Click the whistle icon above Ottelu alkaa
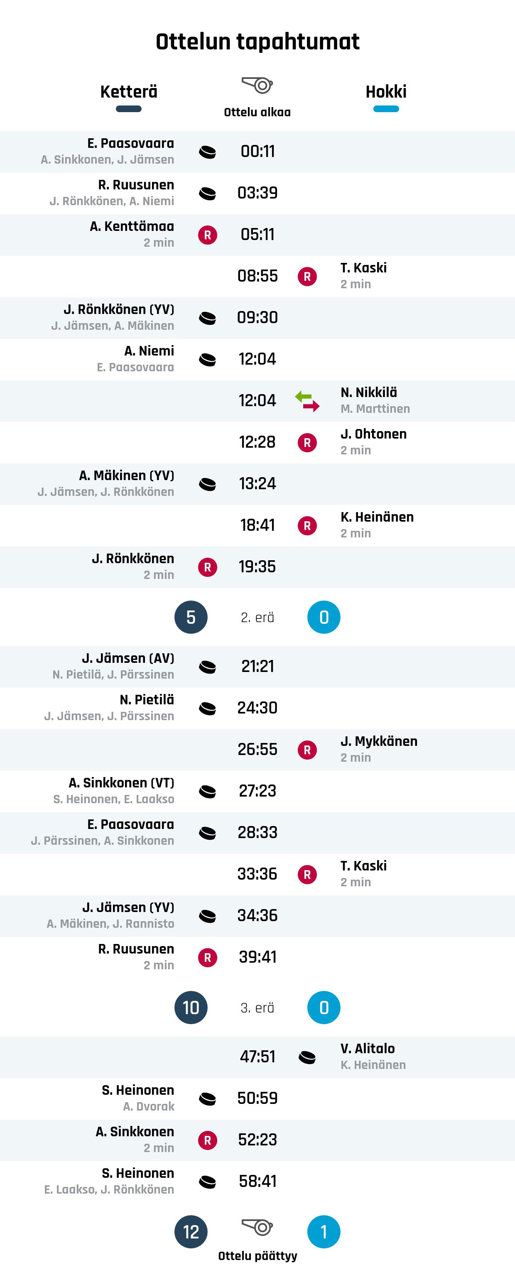The width and height of the screenshot is (515, 1270). pyautogui.click(x=257, y=85)
